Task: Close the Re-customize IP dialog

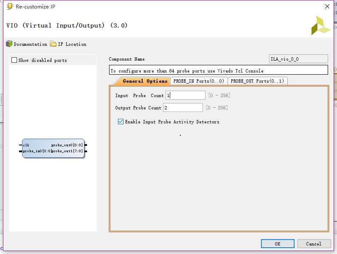Action: click(327, 6)
